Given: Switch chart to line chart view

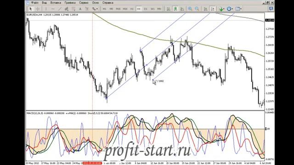Looking at the screenshot, I should click(x=182, y=9).
